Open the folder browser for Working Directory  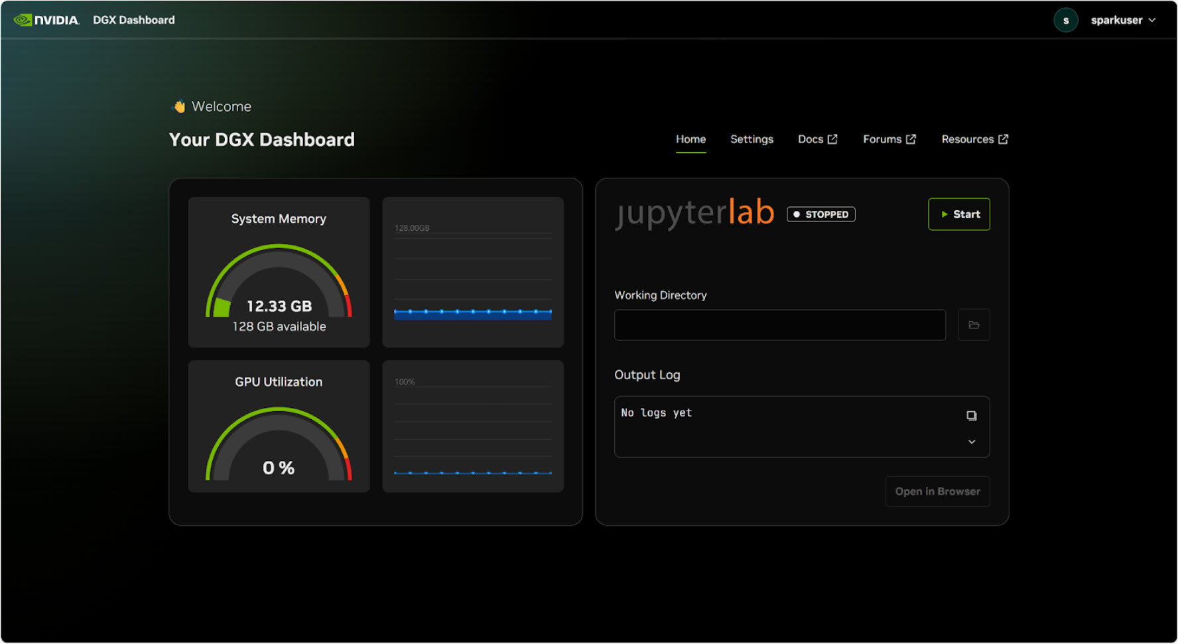click(974, 325)
